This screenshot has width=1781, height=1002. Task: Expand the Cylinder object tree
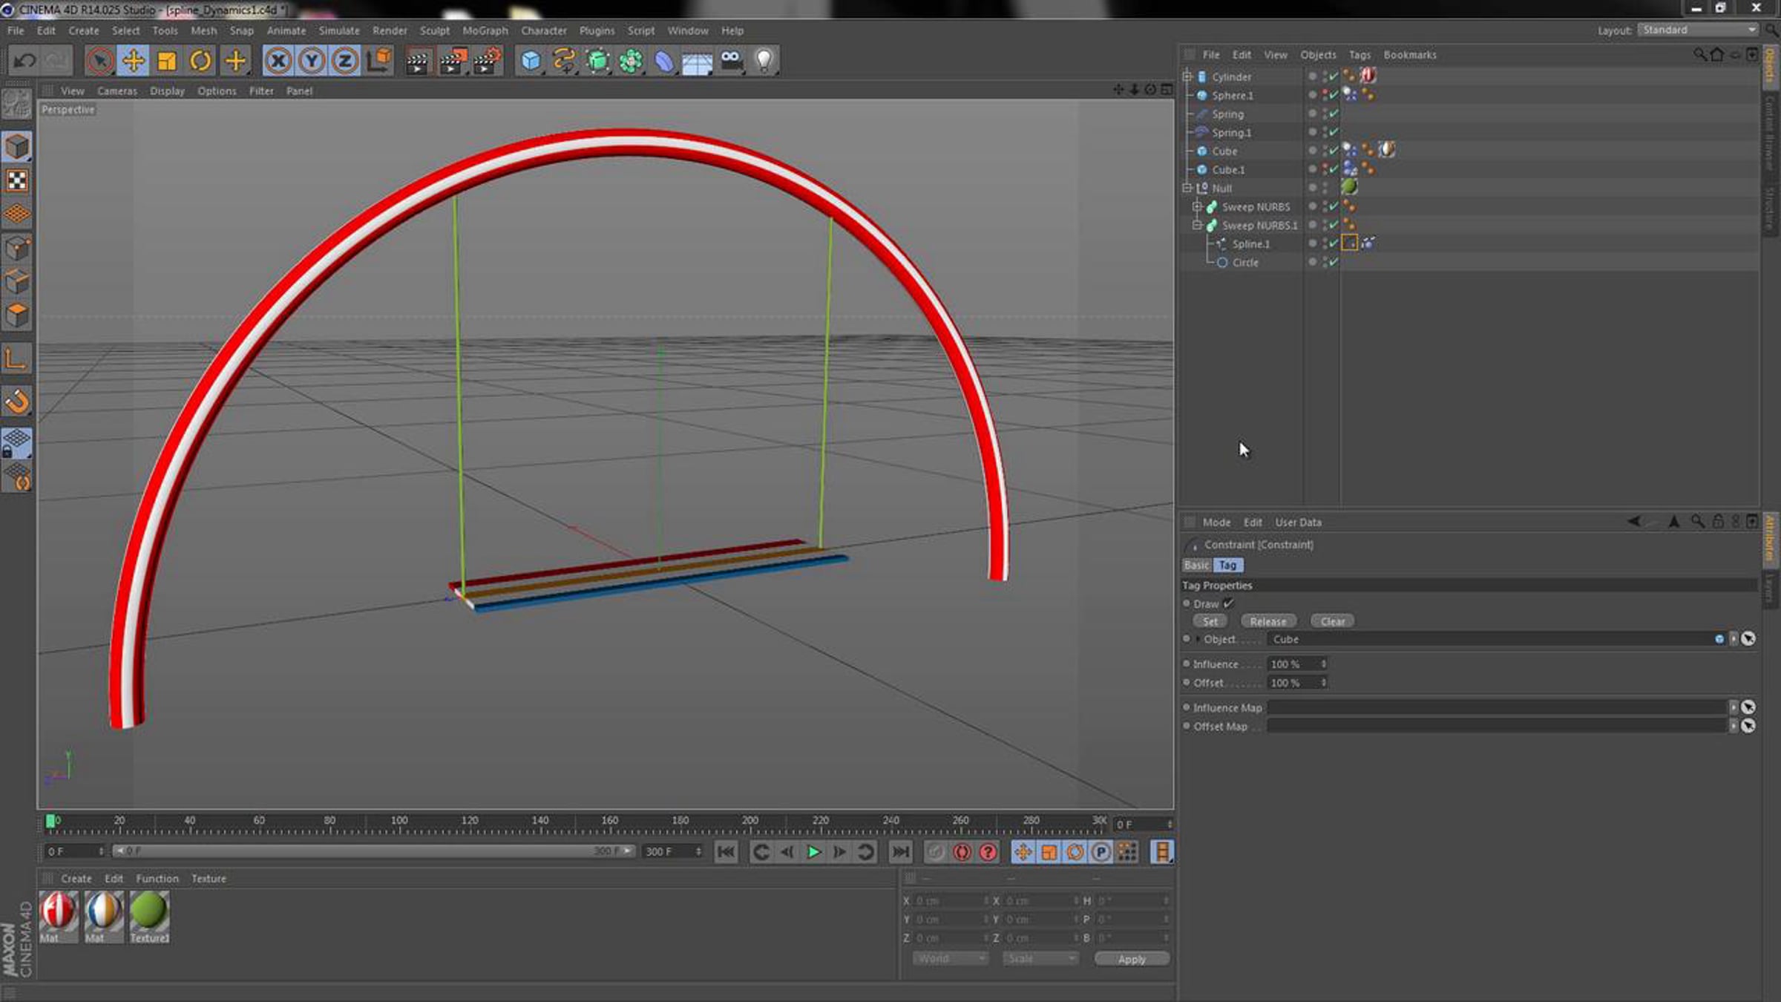click(x=1187, y=76)
